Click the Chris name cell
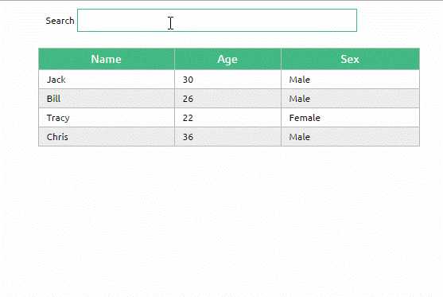The height and width of the screenshot is (297, 443). point(107,137)
